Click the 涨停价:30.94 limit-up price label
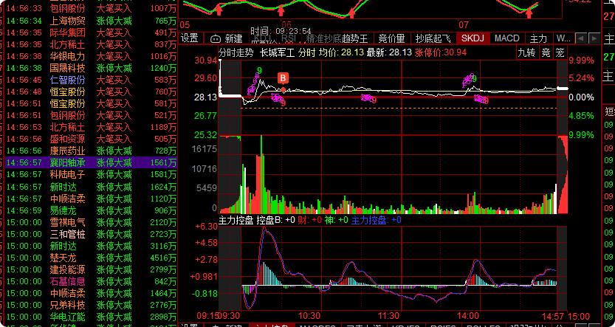This screenshot has height=327, width=615. click(x=441, y=52)
